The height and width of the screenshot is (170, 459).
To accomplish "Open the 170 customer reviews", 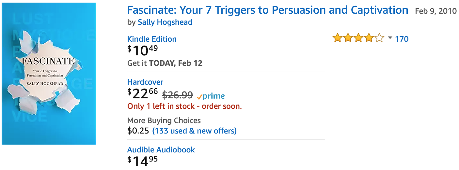I will [402, 39].
